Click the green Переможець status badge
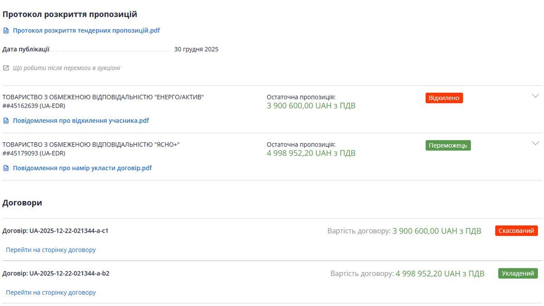The height and width of the screenshot is (306, 544). [x=448, y=146]
